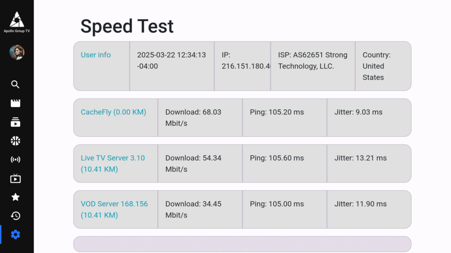Open the search icon in sidebar
Screen dimensions: 451x253
click(16, 84)
